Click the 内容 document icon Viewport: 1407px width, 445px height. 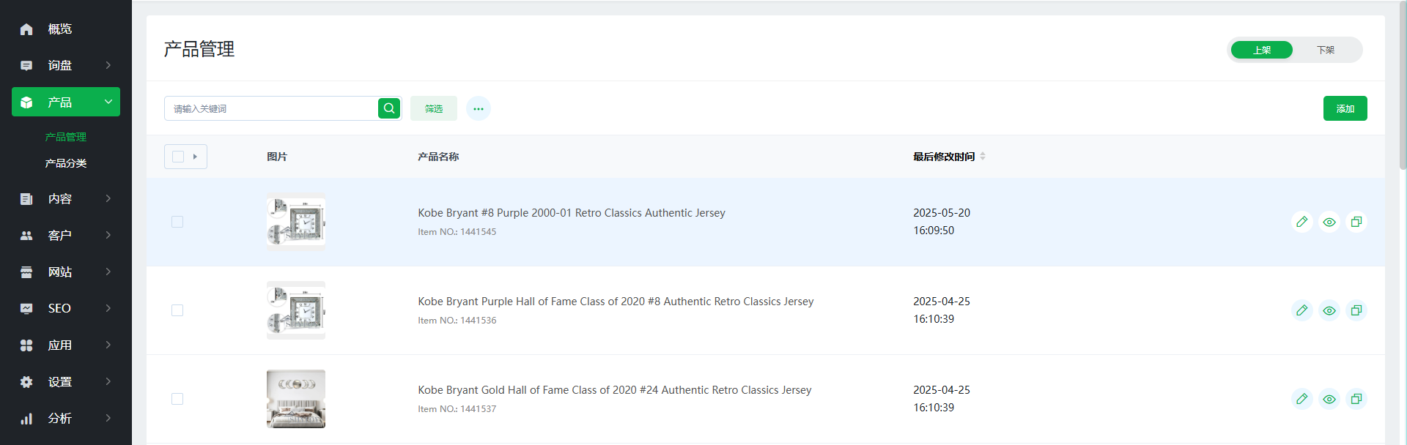click(26, 199)
